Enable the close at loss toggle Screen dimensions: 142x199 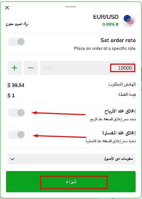[x=16, y=135]
